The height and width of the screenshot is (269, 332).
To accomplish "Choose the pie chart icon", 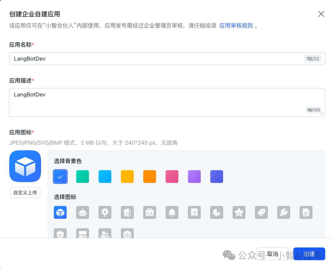I will coord(217,212).
